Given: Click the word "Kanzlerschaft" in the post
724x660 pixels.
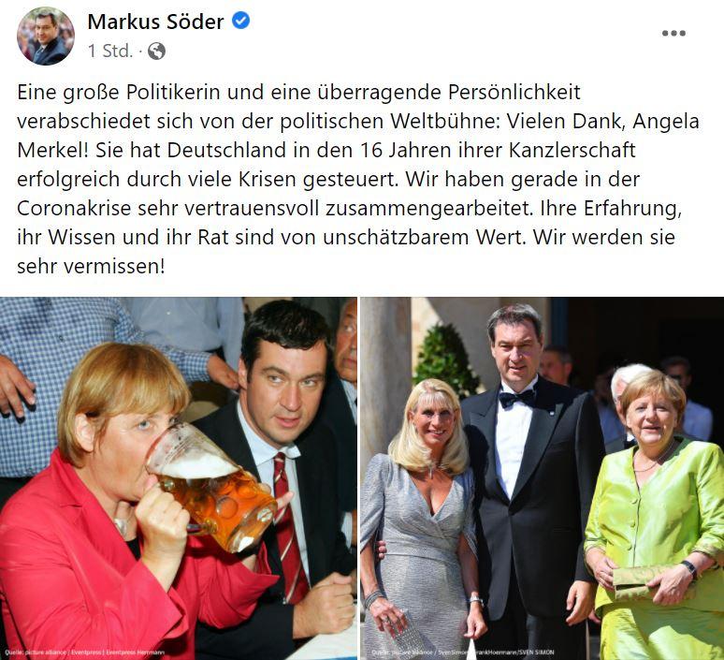Looking at the screenshot, I should (x=572, y=150).
